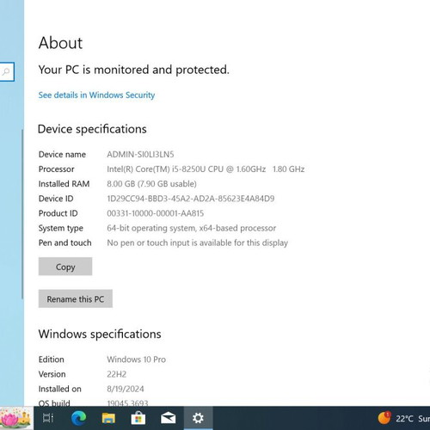Click the weather icon with notification badge
430x430 pixels.
pos(384,418)
